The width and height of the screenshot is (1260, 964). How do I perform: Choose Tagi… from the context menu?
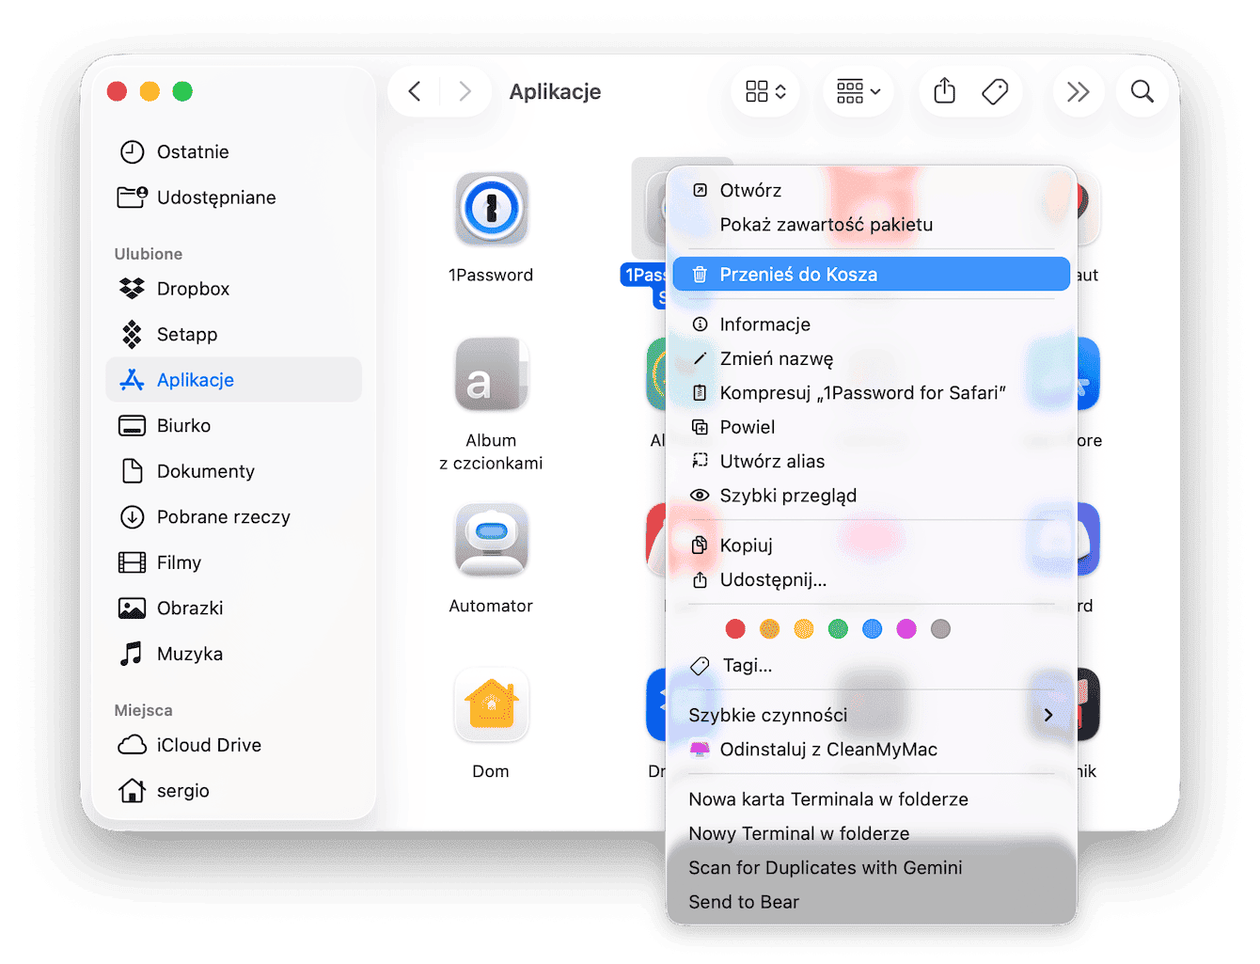point(871,665)
